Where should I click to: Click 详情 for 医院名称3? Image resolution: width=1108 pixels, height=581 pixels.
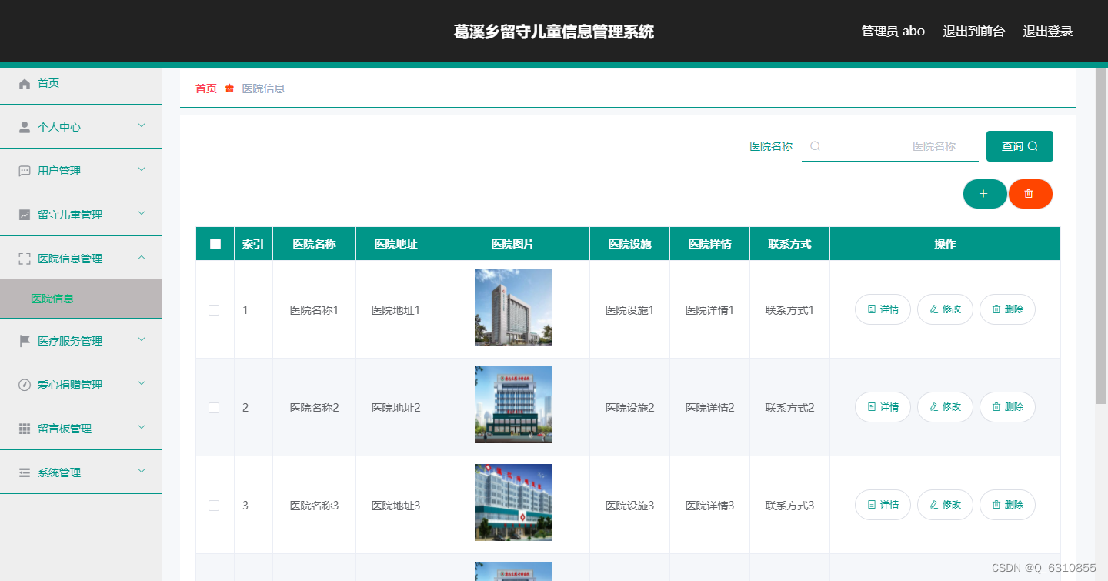883,505
